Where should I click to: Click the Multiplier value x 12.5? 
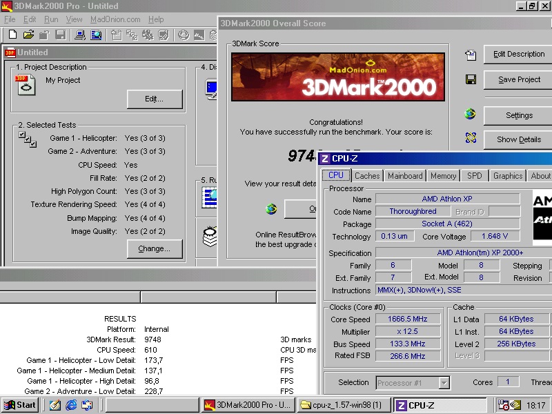click(x=408, y=332)
